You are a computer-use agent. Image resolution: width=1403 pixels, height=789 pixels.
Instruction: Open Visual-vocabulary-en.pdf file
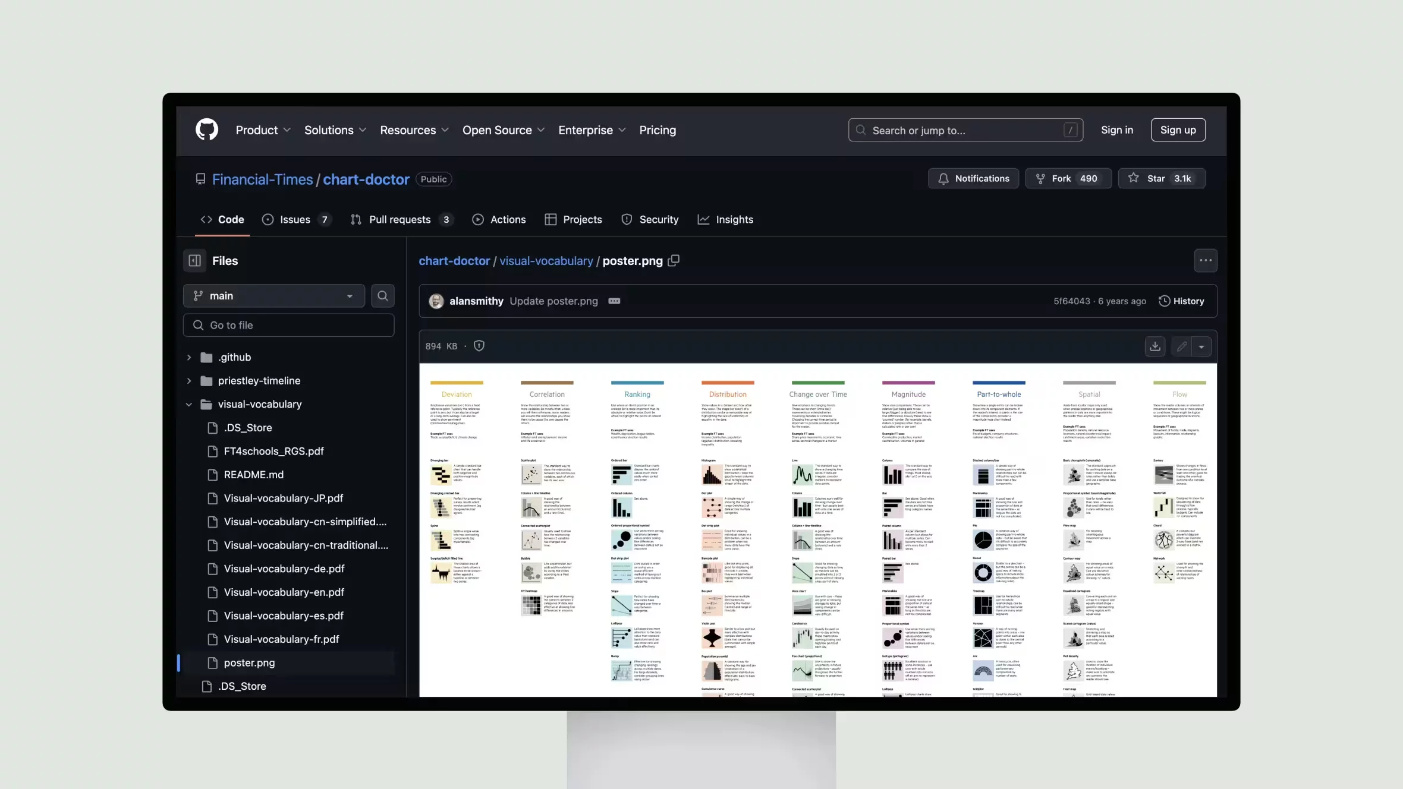point(284,592)
